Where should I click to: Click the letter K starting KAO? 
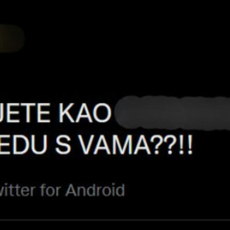[66, 113]
